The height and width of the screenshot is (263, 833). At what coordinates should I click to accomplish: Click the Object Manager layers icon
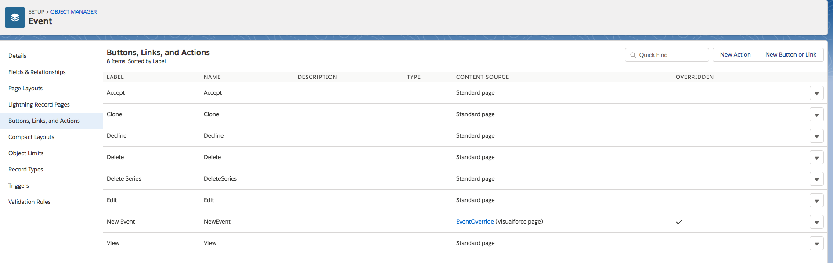pyautogui.click(x=15, y=18)
